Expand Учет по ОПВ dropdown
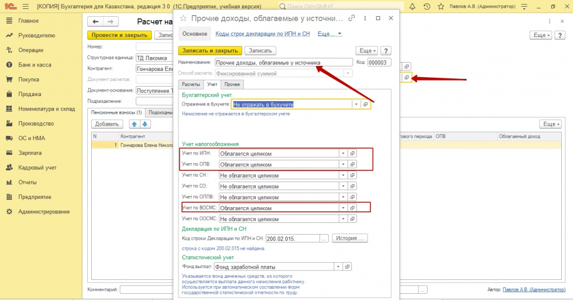573x300 pixels. pyautogui.click(x=343, y=165)
